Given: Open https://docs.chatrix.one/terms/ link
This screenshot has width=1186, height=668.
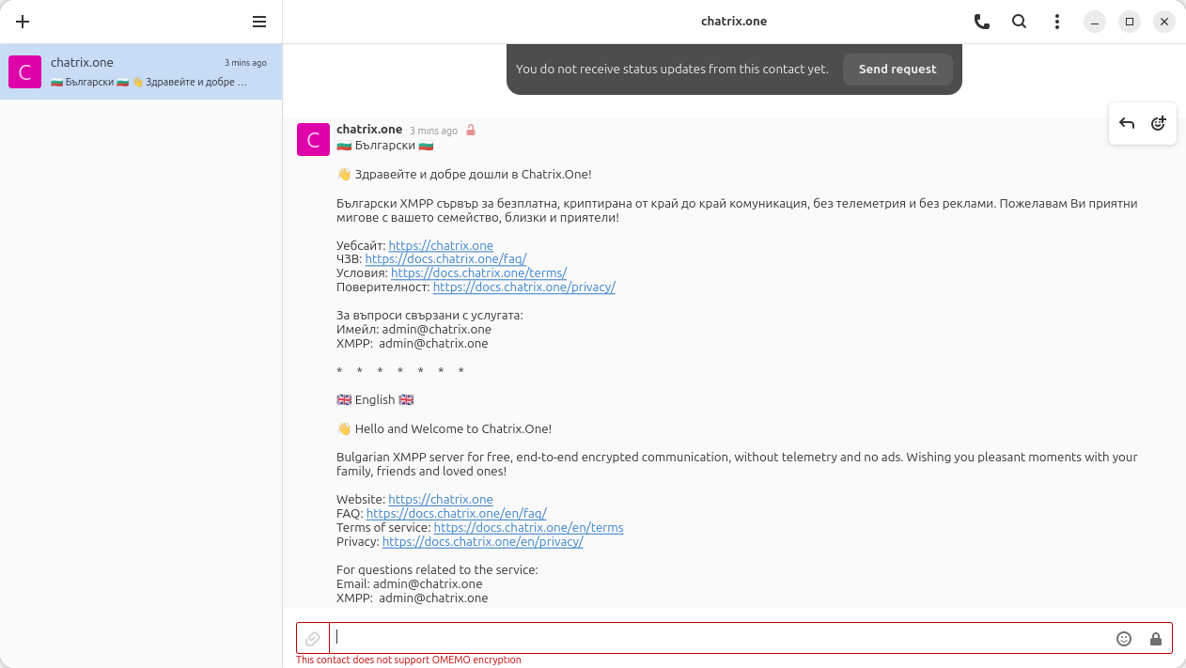Looking at the screenshot, I should point(478,272).
